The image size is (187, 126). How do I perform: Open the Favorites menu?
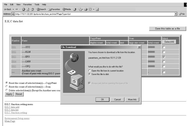(27, 4)
